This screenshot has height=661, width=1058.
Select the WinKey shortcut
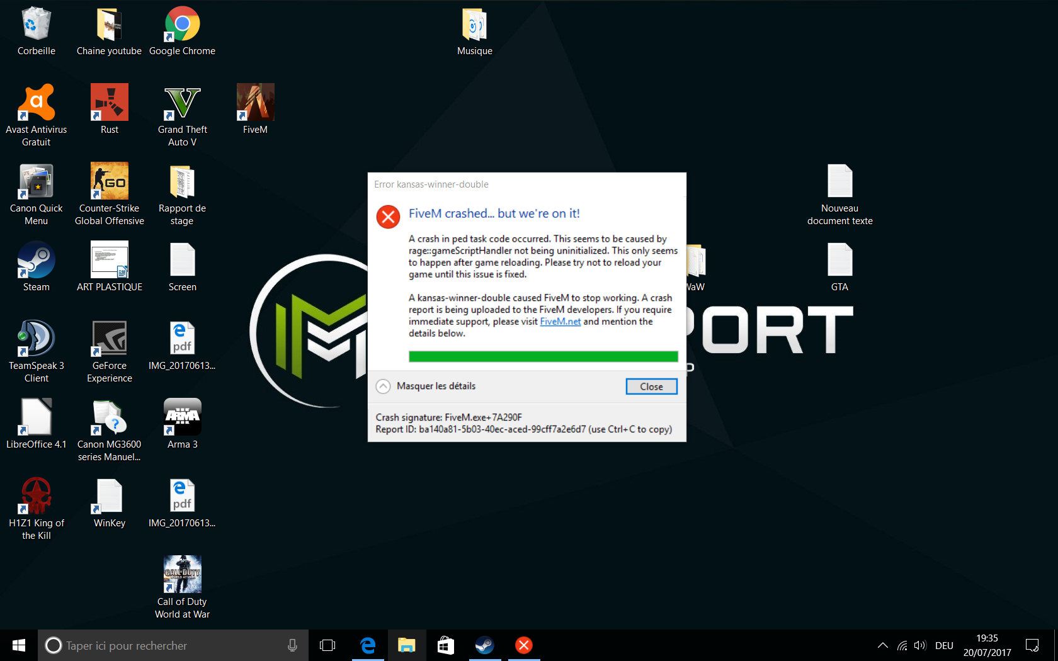coord(109,503)
